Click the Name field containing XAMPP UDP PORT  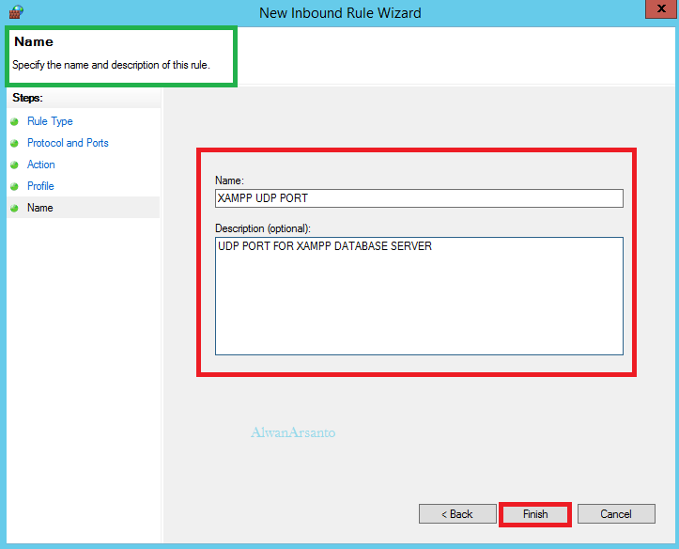pyautogui.click(x=419, y=198)
